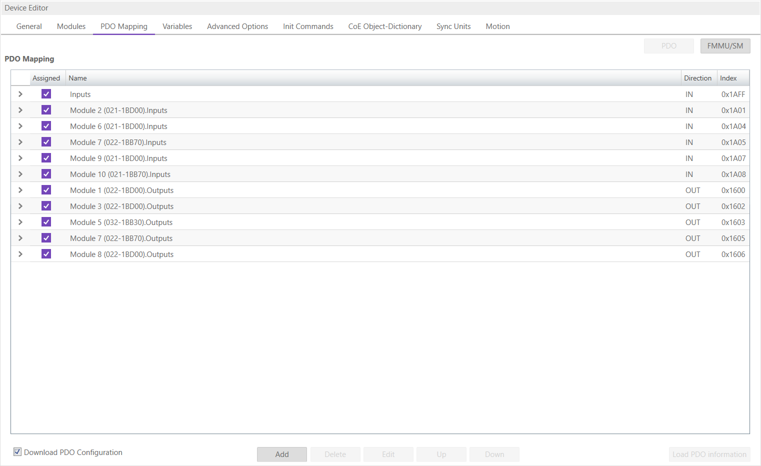Select the Module 3 (022-1BD00).Outputs row

[x=121, y=206]
